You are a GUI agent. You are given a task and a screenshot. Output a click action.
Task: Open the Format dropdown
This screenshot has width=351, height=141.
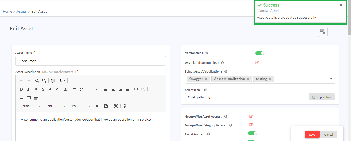[30, 106]
